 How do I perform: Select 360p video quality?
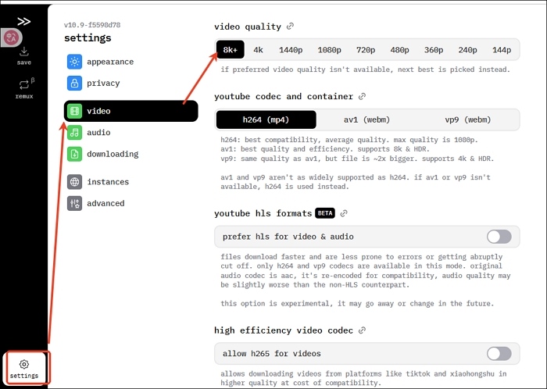tap(434, 50)
